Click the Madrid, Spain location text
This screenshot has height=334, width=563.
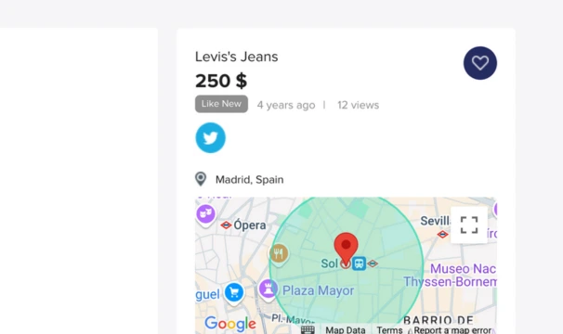click(250, 179)
